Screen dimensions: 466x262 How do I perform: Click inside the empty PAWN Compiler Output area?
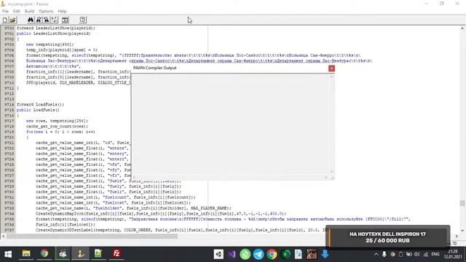coord(231,124)
